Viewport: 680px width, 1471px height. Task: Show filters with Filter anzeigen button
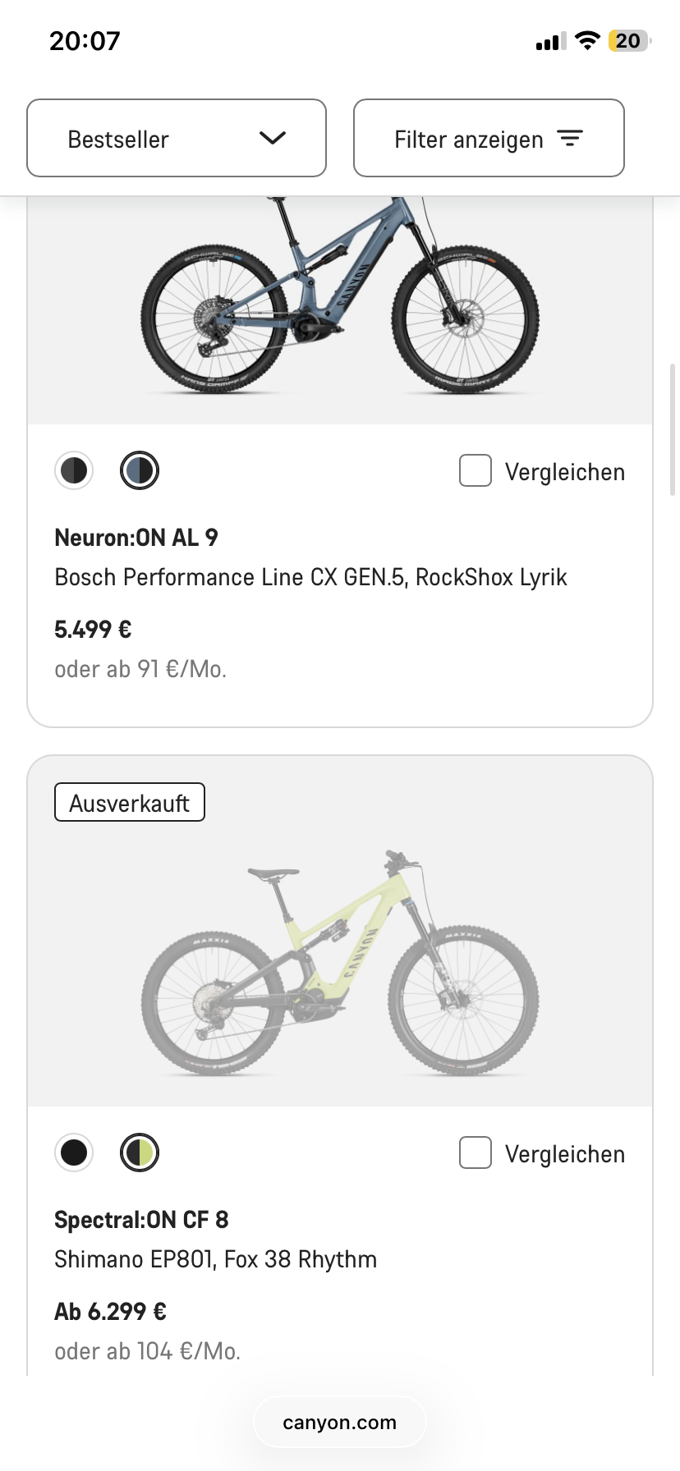[489, 138]
